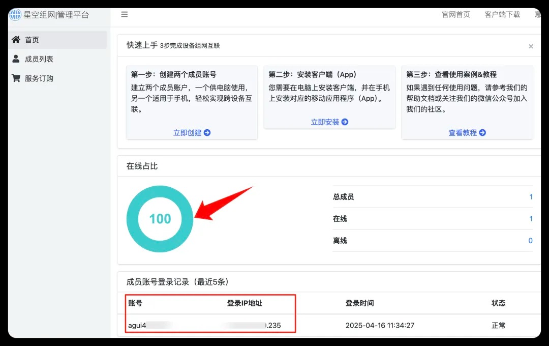Open 成员列表 in the sidebar
Image resolution: width=549 pixels, height=346 pixels.
(39, 59)
